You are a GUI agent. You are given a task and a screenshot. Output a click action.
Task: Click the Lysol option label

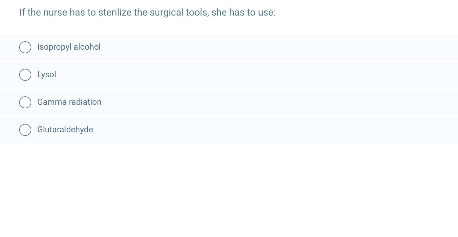tap(47, 75)
